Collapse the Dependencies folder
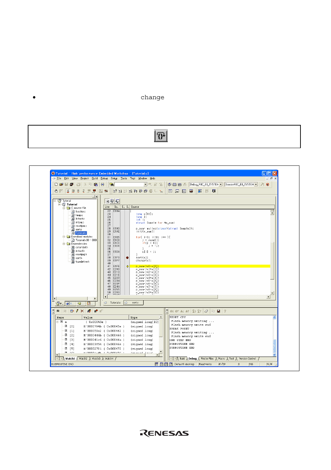Viewport: 331px width, 470px height. 64,244
